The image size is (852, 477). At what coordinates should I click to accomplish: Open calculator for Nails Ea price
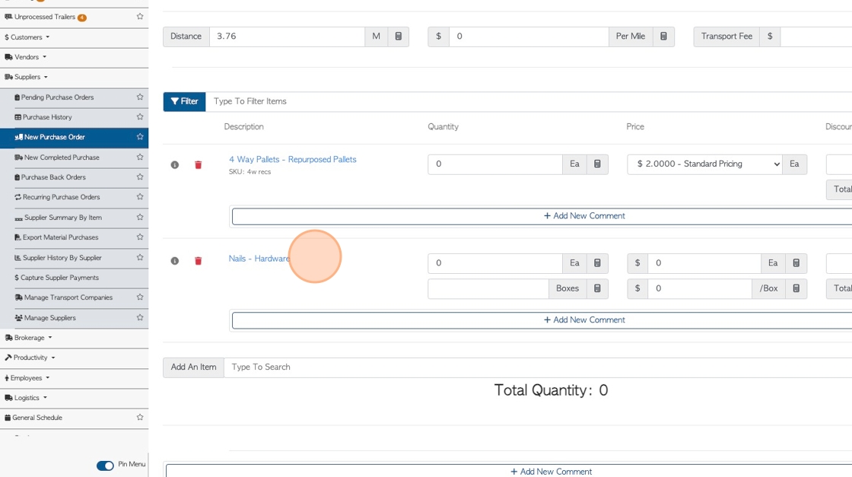click(x=796, y=263)
